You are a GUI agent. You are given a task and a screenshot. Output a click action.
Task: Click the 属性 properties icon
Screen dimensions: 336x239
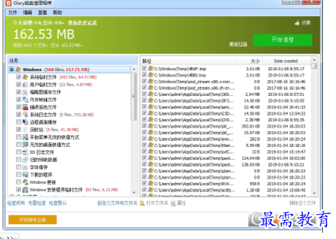173,203
